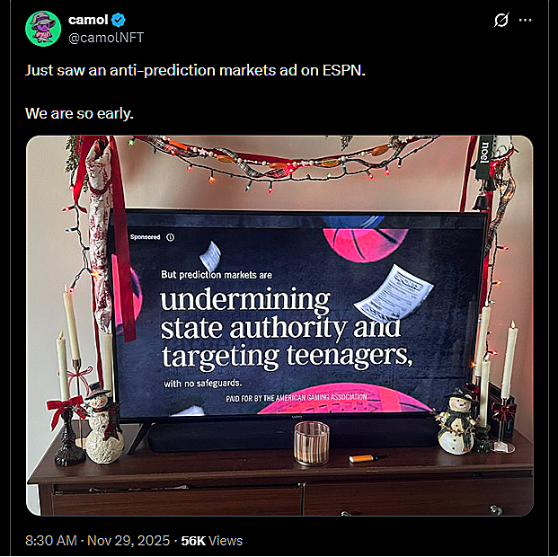The height and width of the screenshot is (557, 558).
Task: Open the @camolNFT handle link
Action: (x=106, y=38)
